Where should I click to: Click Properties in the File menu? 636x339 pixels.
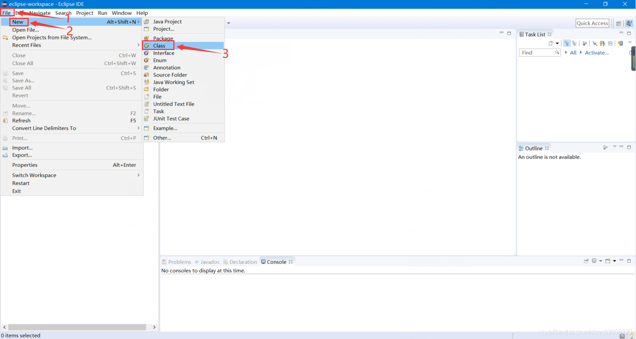point(72,165)
